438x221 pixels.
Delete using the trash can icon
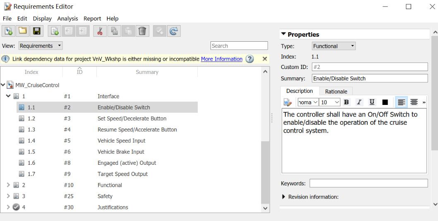142,31
